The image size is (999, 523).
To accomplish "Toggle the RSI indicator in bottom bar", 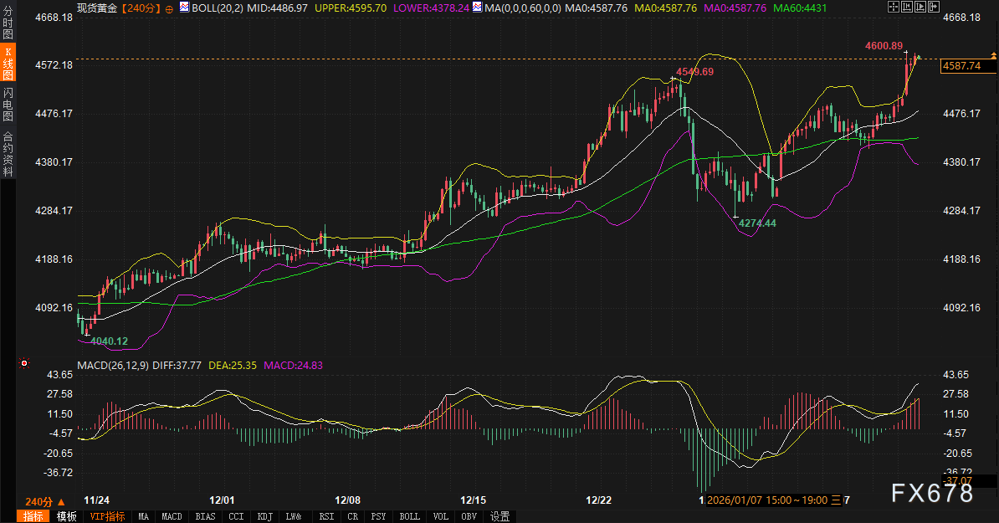I will point(325,516).
